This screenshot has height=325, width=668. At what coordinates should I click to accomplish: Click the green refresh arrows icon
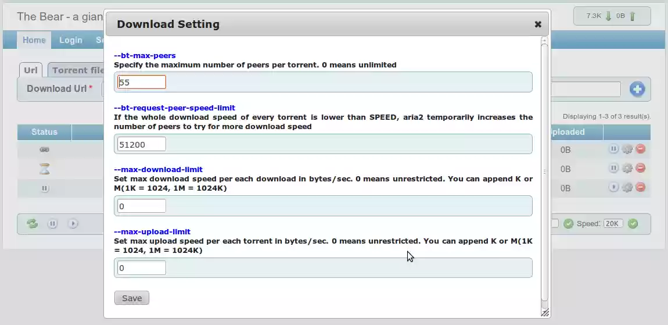pyautogui.click(x=33, y=223)
